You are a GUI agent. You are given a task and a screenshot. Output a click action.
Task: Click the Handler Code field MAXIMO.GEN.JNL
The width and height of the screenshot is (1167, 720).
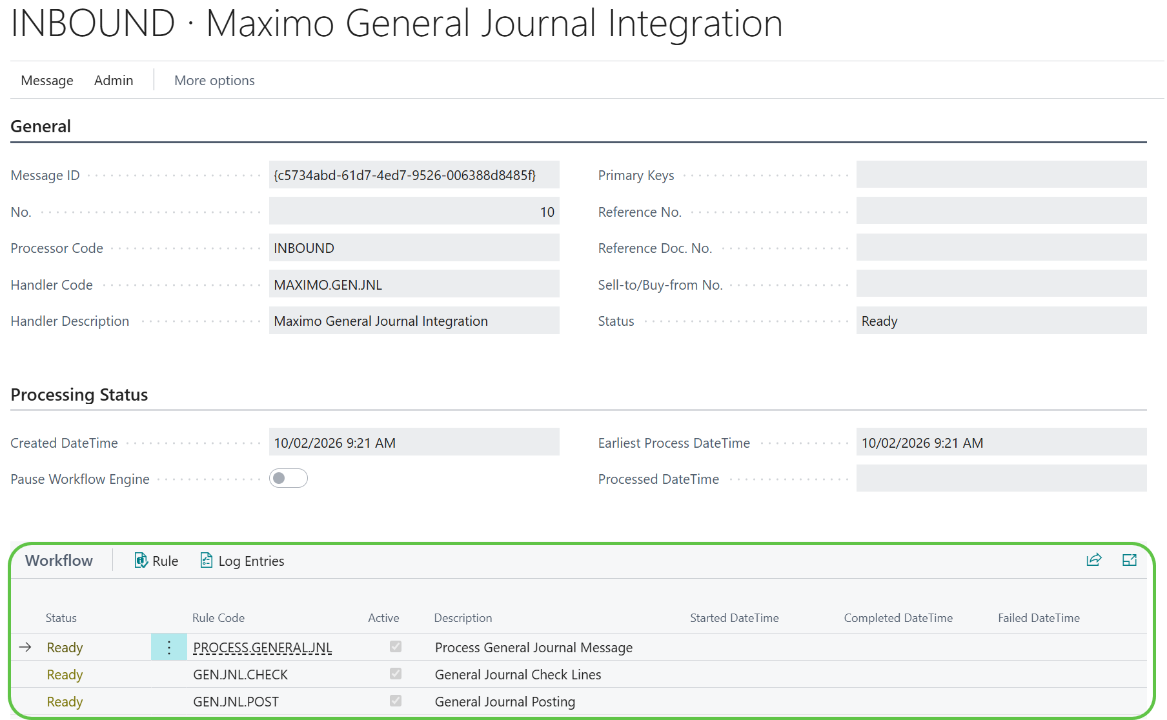pyautogui.click(x=414, y=285)
